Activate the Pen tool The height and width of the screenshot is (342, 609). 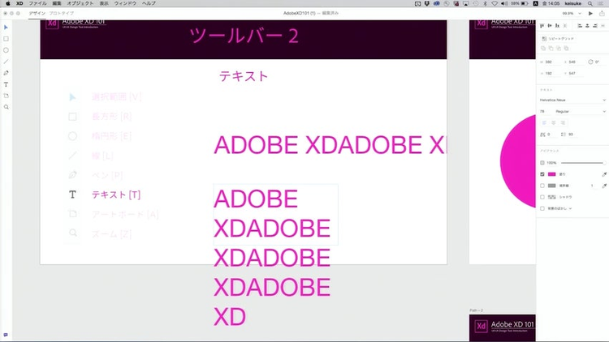[x=6, y=73]
